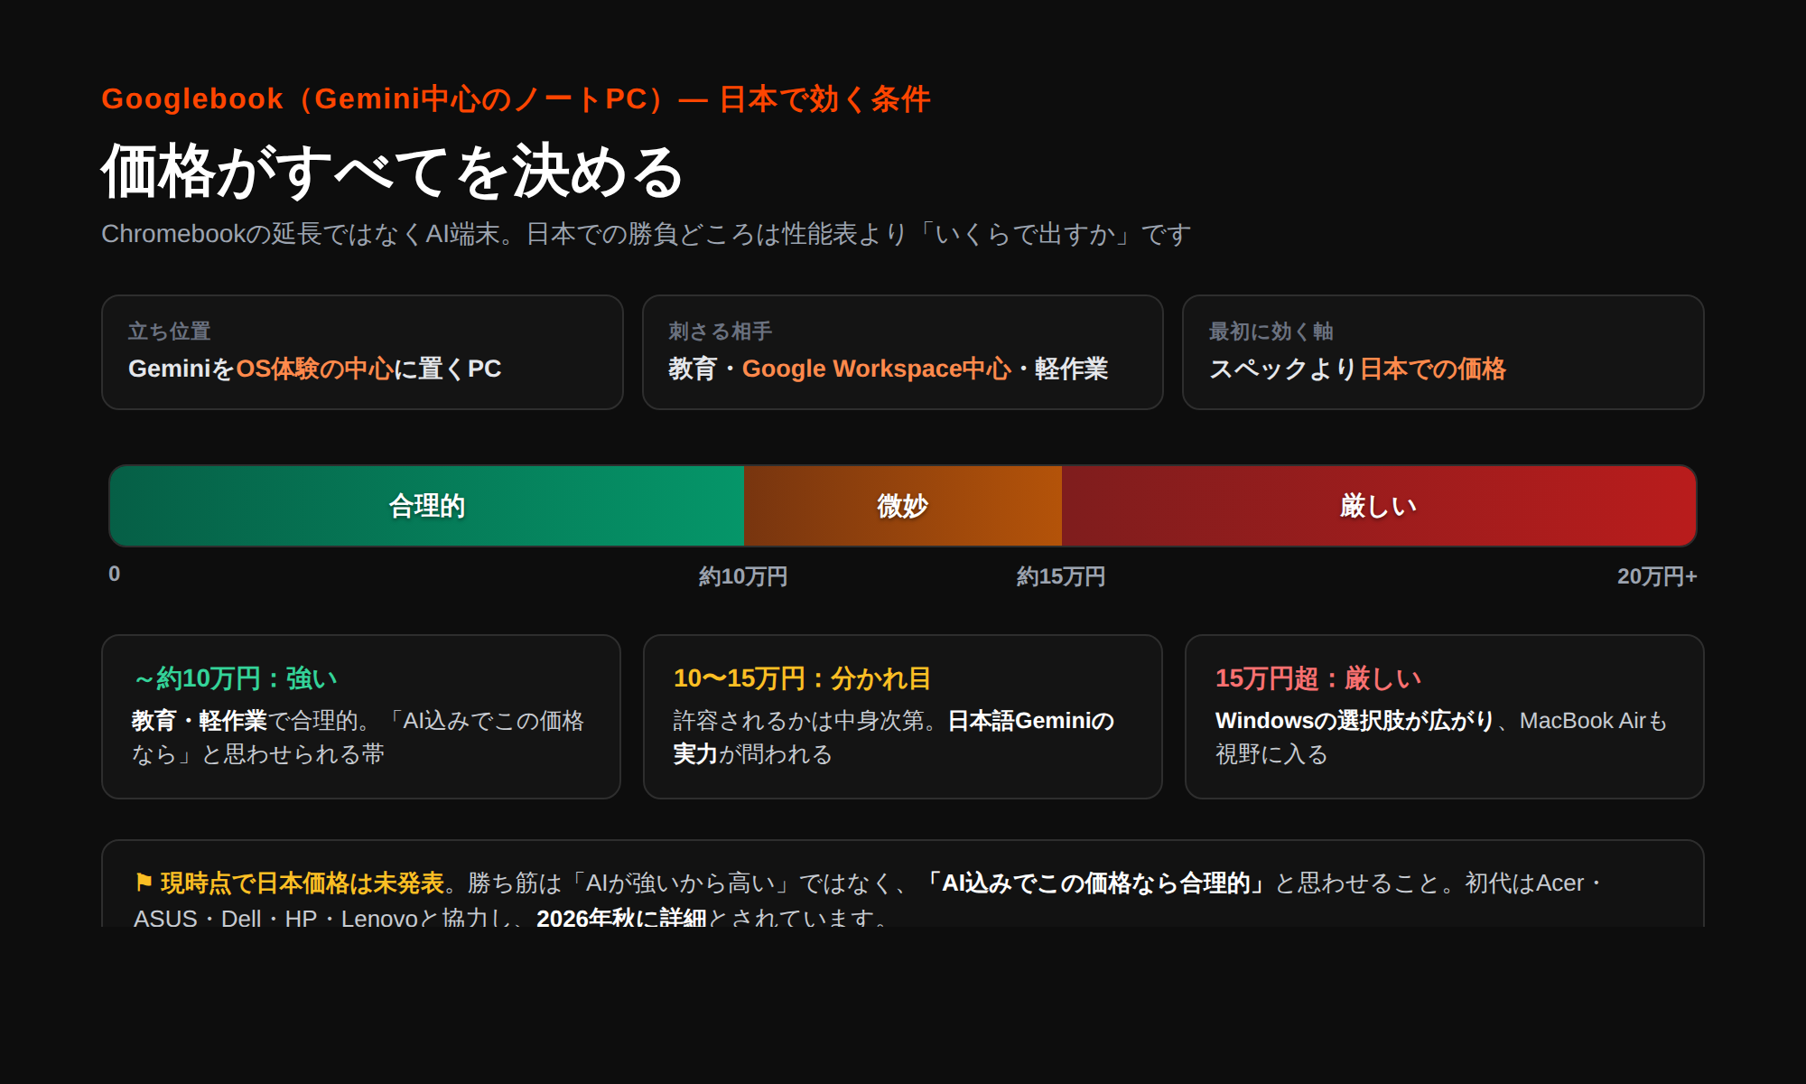
Task: Click the Google Workspace中心 highlighted text
Action: tap(876, 369)
